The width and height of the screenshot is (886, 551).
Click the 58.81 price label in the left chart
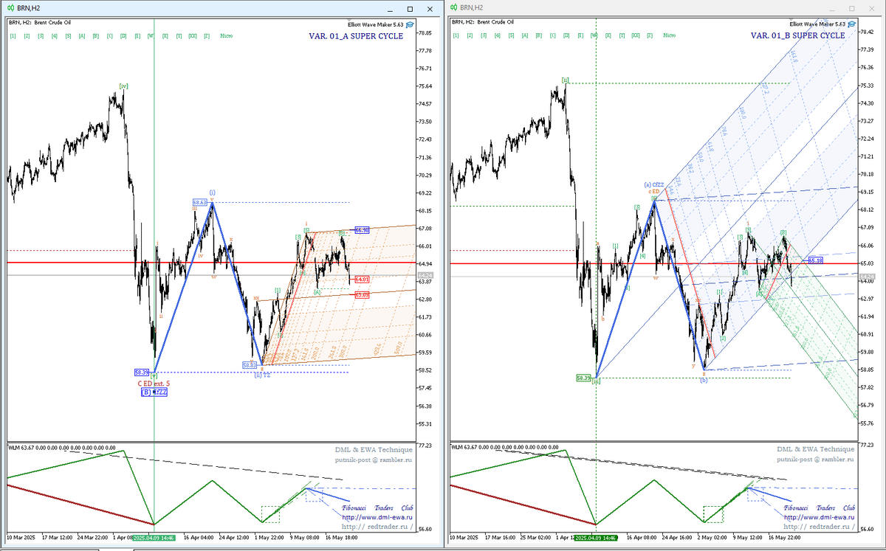250,365
